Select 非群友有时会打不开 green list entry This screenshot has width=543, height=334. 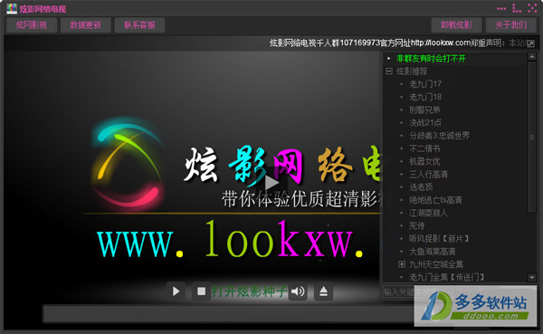pos(431,59)
